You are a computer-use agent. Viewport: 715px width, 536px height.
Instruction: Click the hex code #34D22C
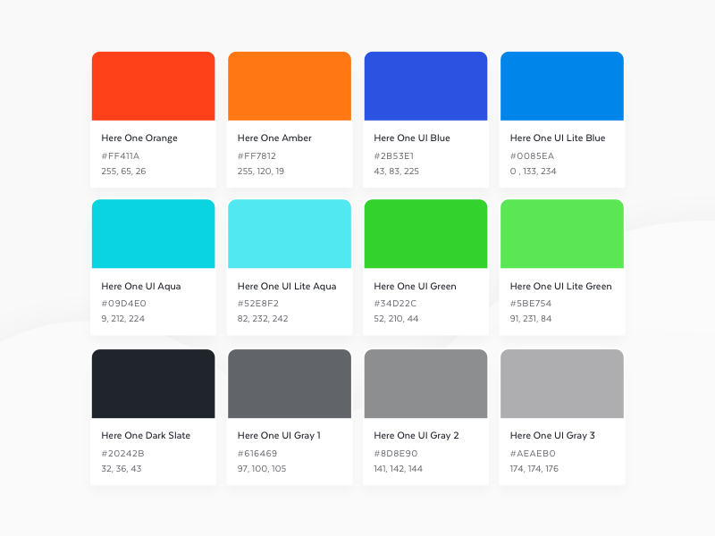(396, 303)
